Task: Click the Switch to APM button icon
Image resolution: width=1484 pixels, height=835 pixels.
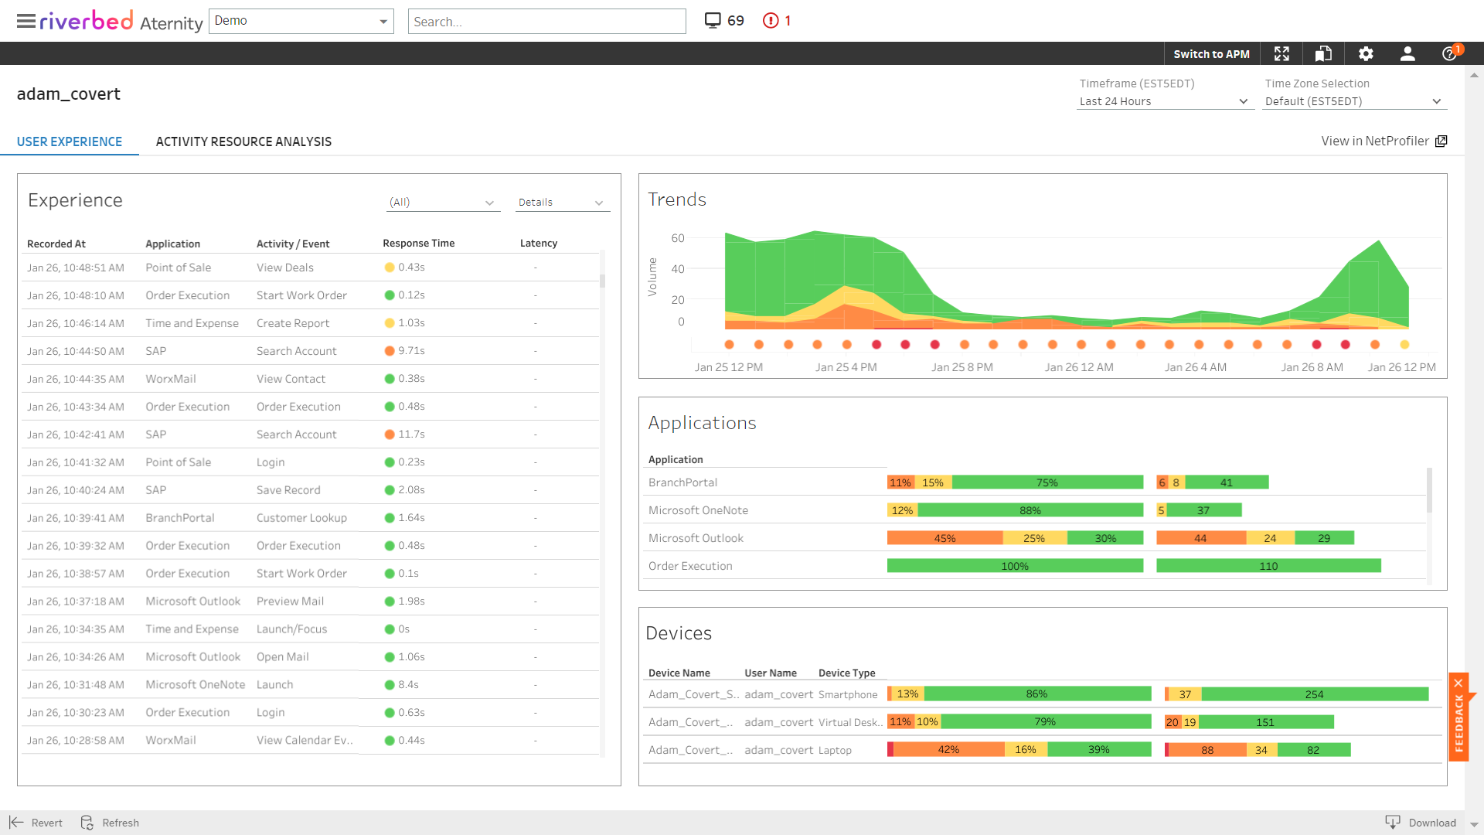Action: (x=1213, y=55)
